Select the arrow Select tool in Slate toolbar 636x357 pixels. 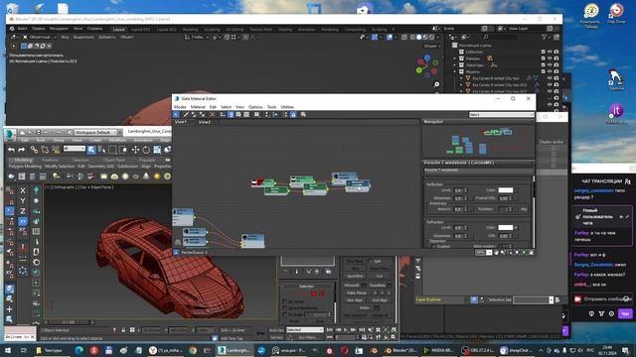click(177, 115)
